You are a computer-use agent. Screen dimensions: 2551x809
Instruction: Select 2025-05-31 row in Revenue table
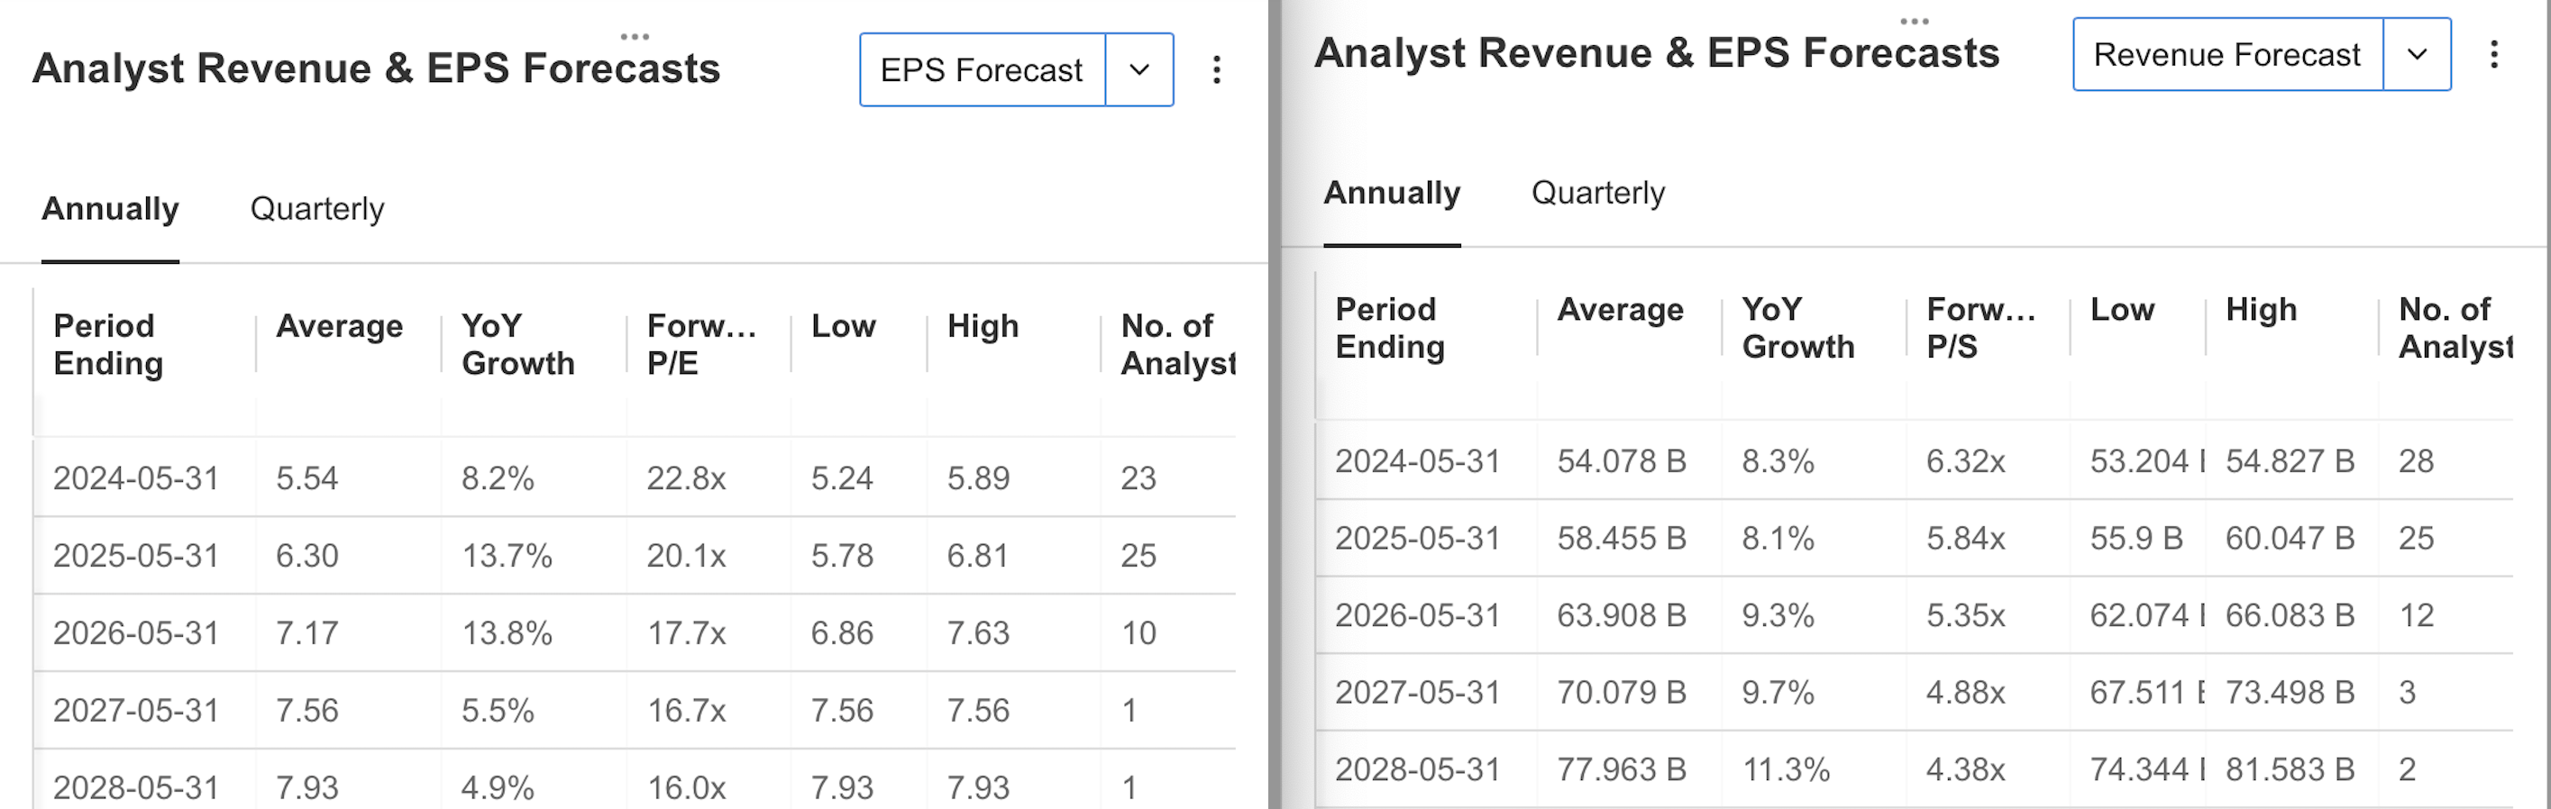(1915, 539)
